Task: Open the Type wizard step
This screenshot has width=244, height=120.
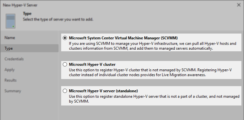Action: [x=29, y=48]
